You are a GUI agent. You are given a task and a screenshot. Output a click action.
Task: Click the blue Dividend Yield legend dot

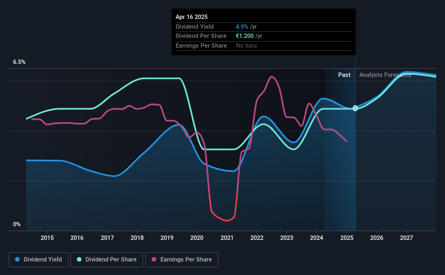click(x=17, y=259)
